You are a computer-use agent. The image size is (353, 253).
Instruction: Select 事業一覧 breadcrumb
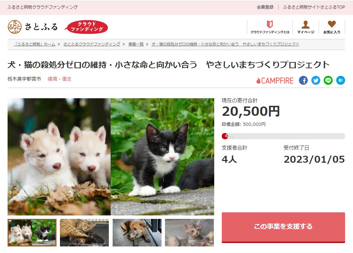tap(136, 44)
